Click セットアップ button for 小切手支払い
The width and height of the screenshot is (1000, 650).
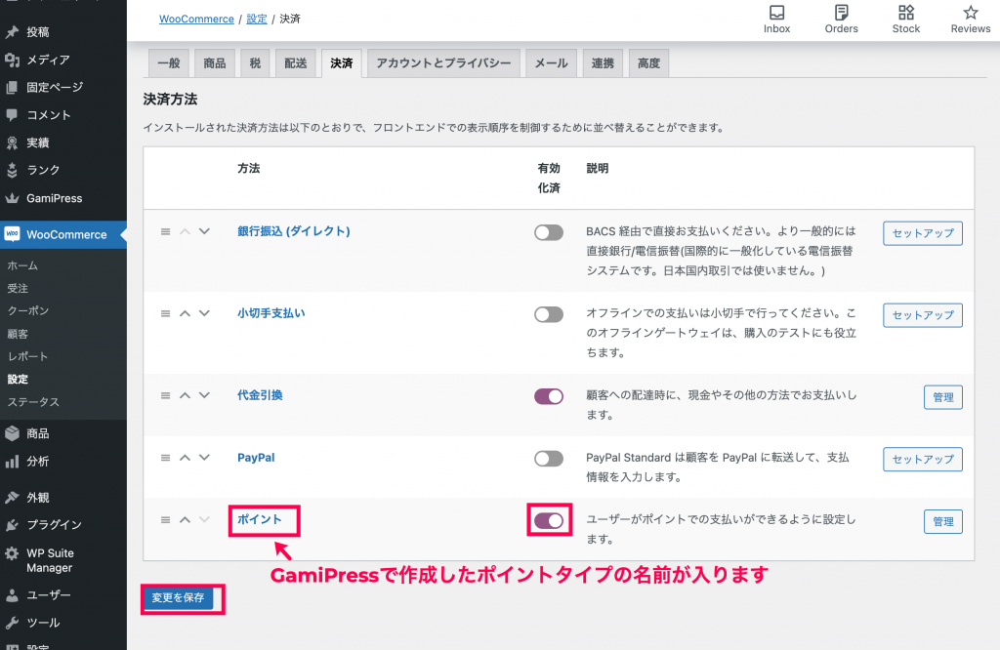point(922,315)
